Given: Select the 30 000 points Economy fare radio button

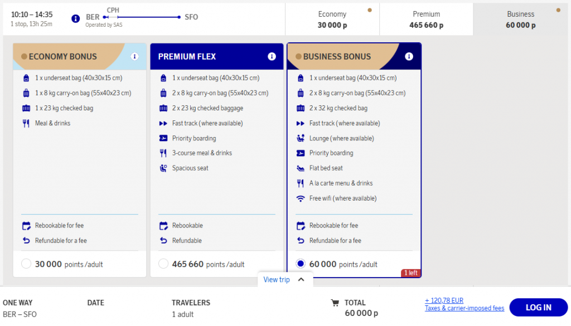Looking at the screenshot, I should pos(26,264).
